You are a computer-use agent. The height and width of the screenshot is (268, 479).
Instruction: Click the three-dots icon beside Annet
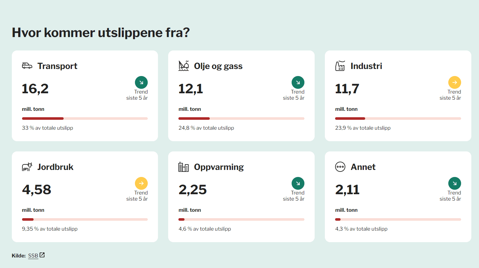[x=340, y=167]
